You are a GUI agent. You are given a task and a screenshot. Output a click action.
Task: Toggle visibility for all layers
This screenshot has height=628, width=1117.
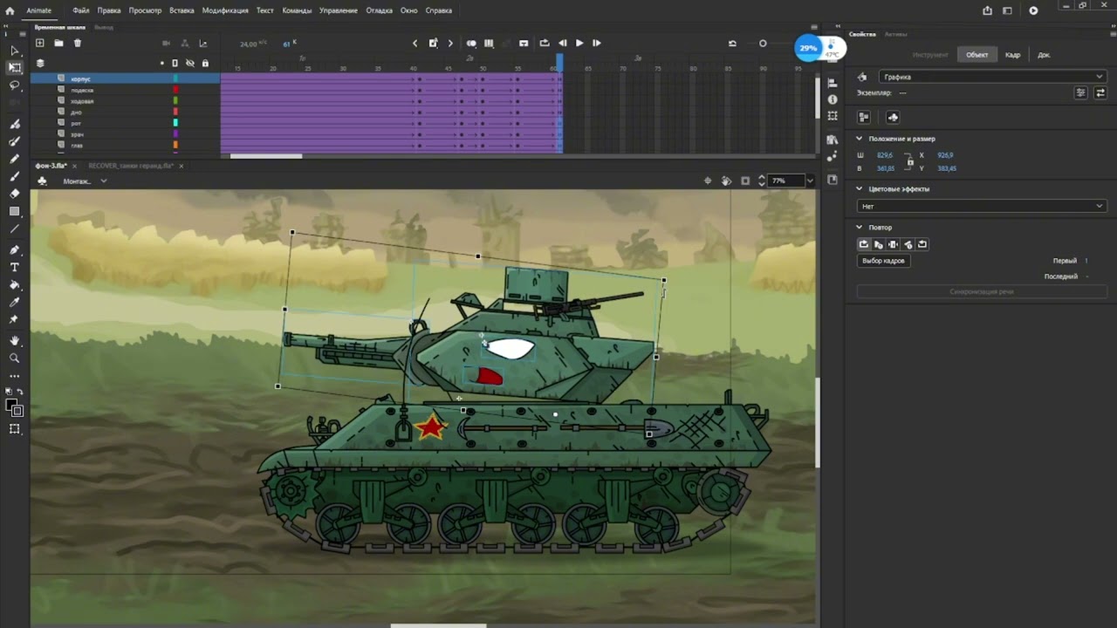pyautogui.click(x=190, y=63)
